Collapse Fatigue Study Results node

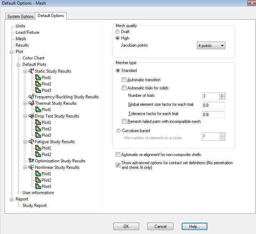[x=25, y=142]
